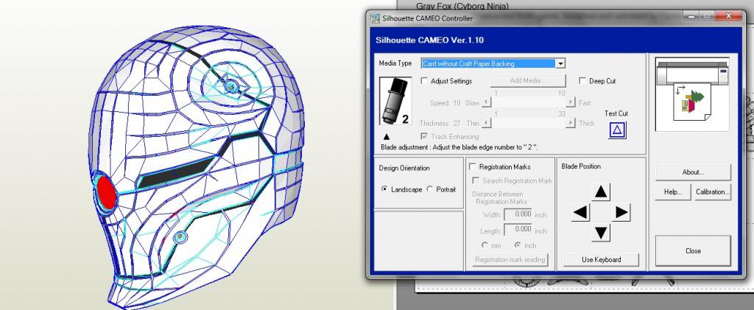The image size is (754, 310).
Task: Select the inch unit radio button
Action: pos(518,245)
